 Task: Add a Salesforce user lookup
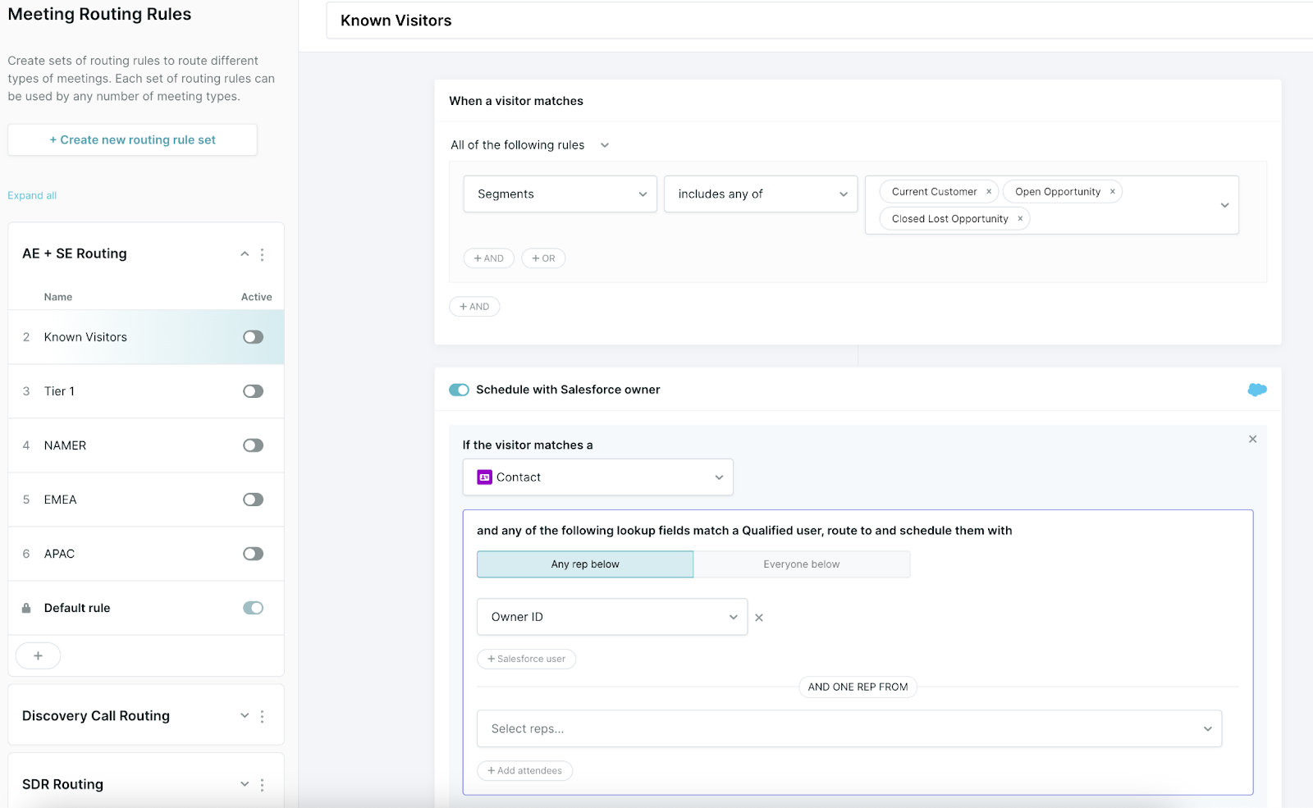pyautogui.click(x=526, y=659)
